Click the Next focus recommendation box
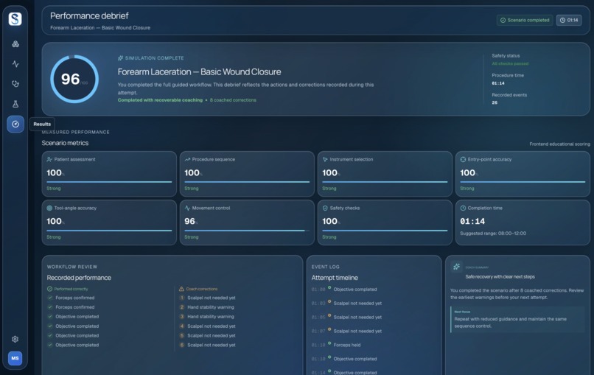This screenshot has width=594, height=375. coord(517,319)
